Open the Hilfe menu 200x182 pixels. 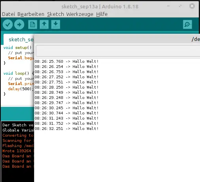pos(102,14)
